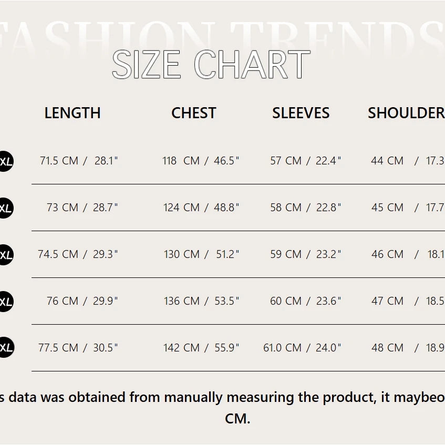Click the black size badge beside 73 CM
445x445 pixels.
5,208
